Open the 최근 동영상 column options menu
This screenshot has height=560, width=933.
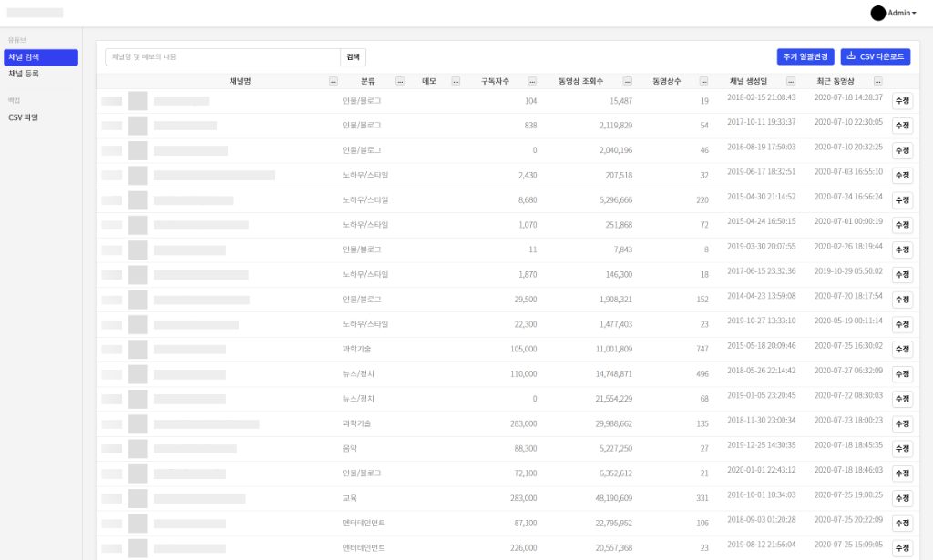click(x=877, y=81)
